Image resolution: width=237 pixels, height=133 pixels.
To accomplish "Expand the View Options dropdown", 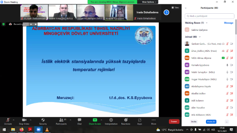I will pyautogui.click(x=149, y=2).
